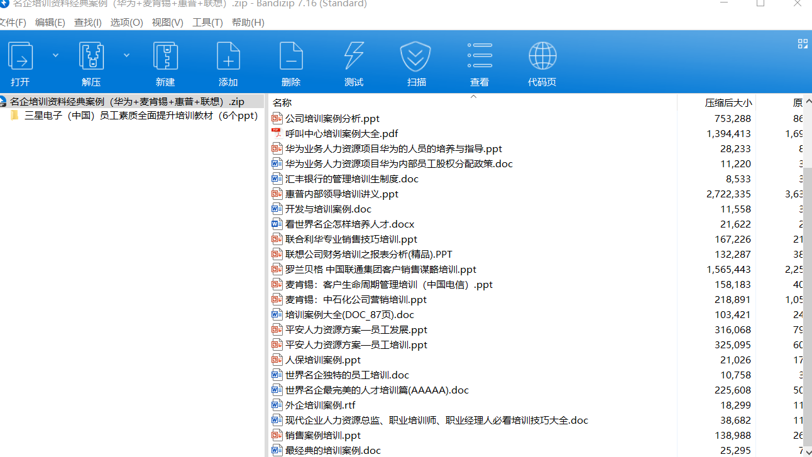The width and height of the screenshot is (812, 457).
Task: Open the 帮助(H) menu
Action: (x=248, y=23)
